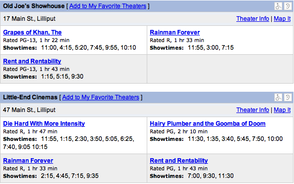
Task: Open Rent and Rentability rated PG-13
Action: [32, 61]
